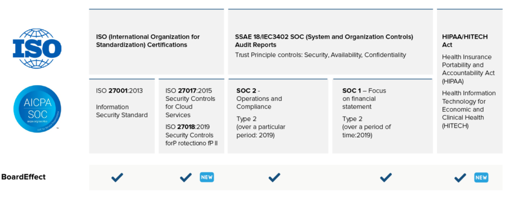Click SOC 2 - Operations and Compliance text

pos(259,99)
